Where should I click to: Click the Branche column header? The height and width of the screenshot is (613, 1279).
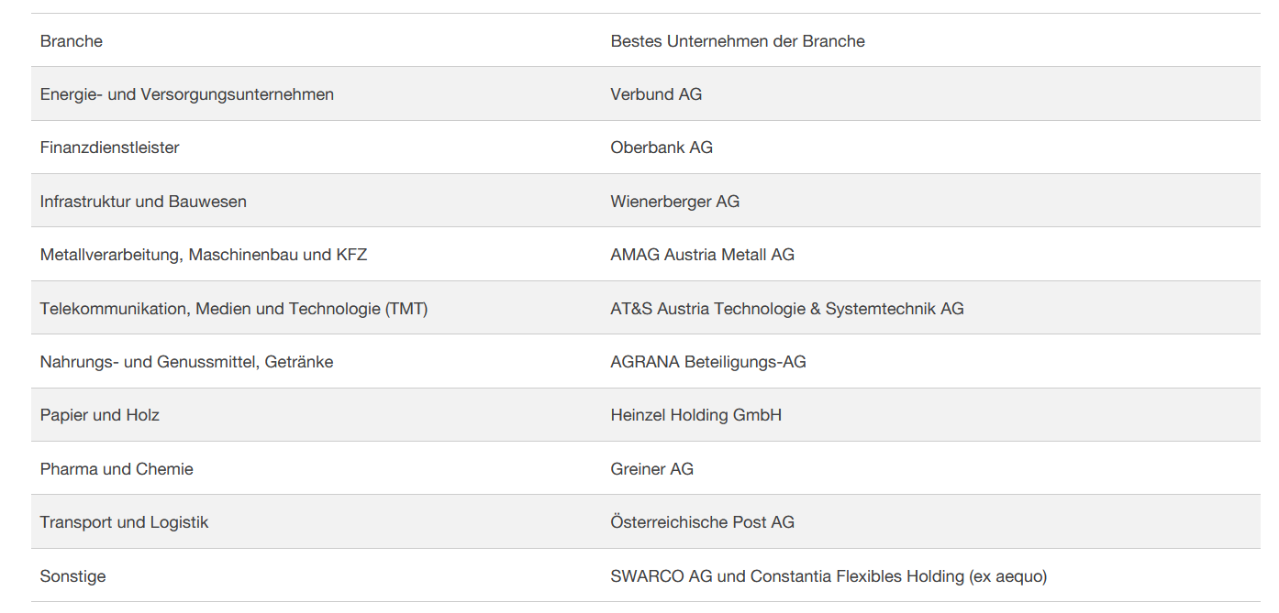point(72,41)
